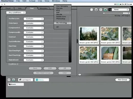133x99 pixels.
Task: Switch to the Find tab
Action: [x=32, y=8]
